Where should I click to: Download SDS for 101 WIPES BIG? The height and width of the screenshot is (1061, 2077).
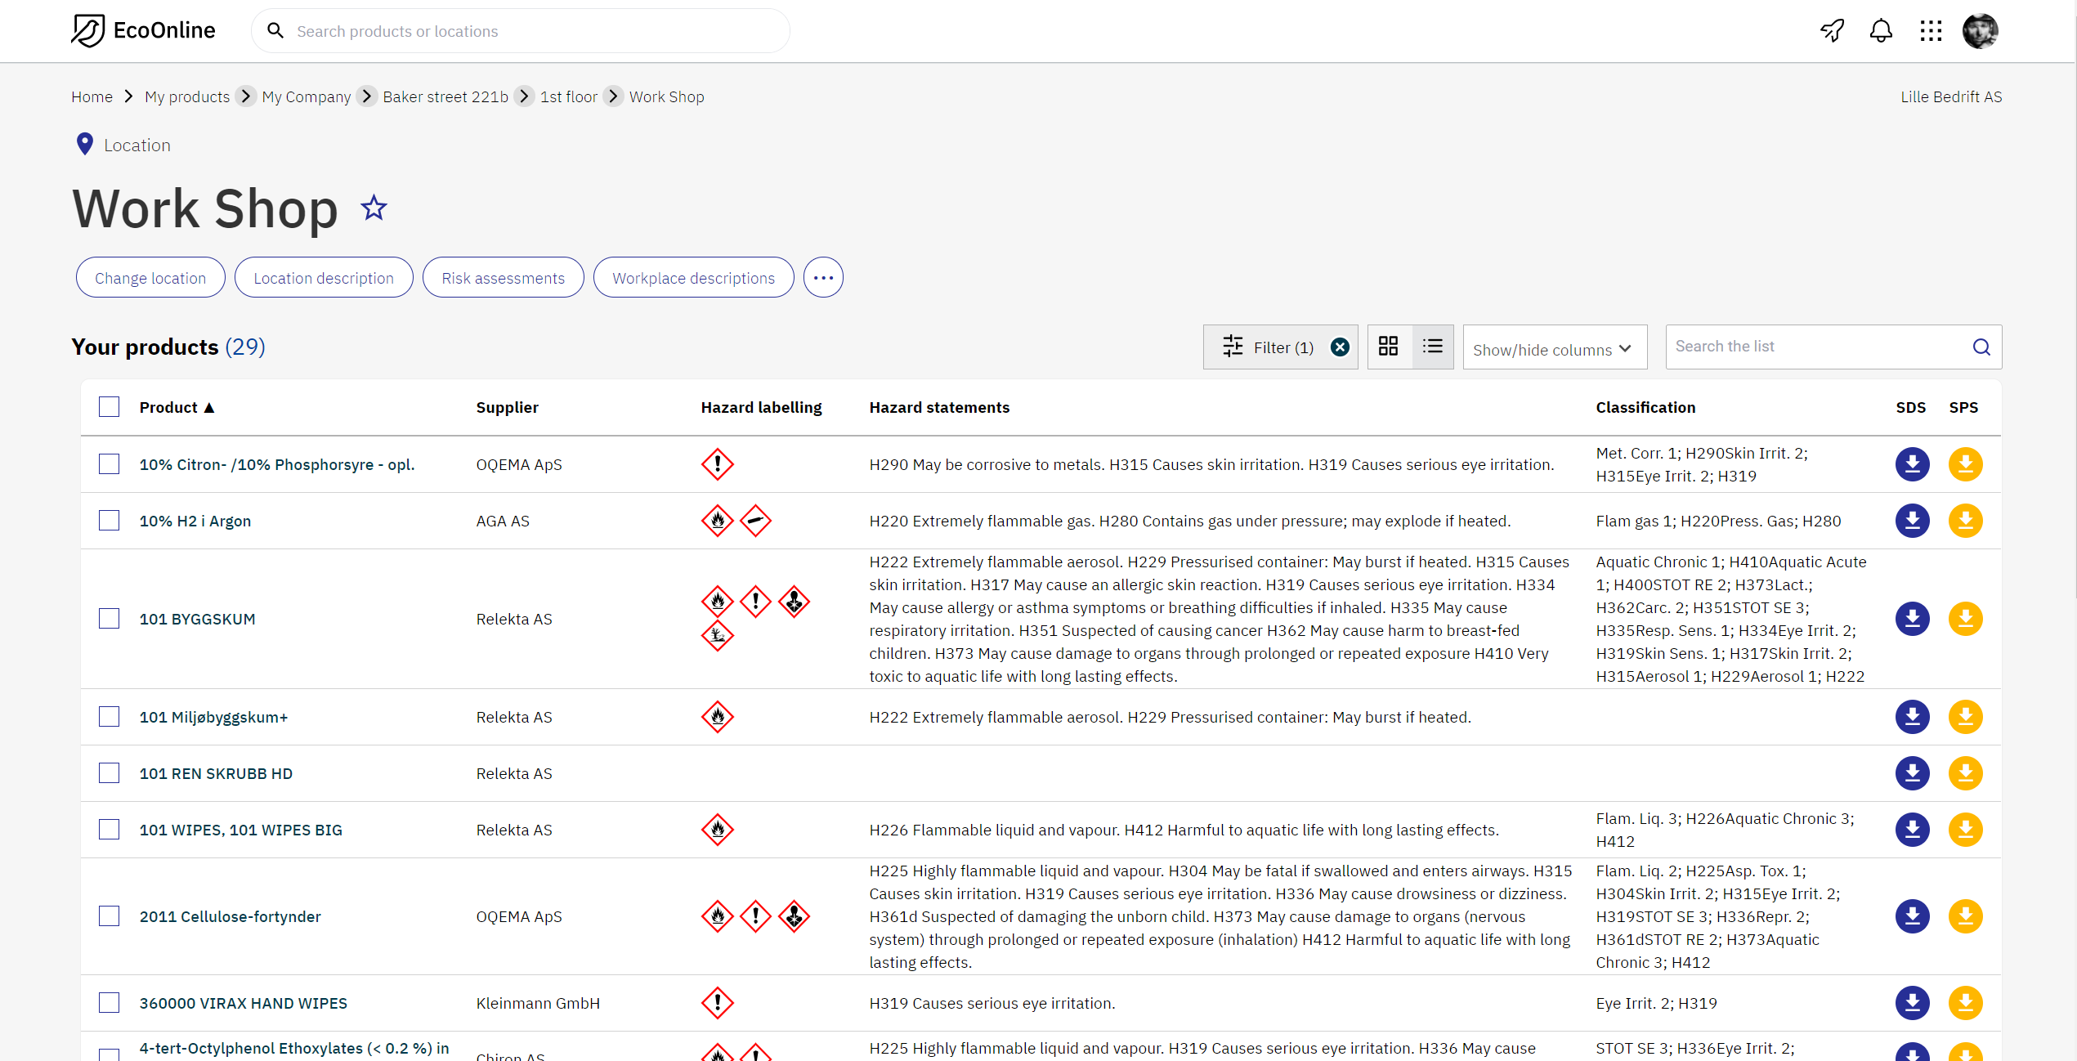[x=1912, y=830]
